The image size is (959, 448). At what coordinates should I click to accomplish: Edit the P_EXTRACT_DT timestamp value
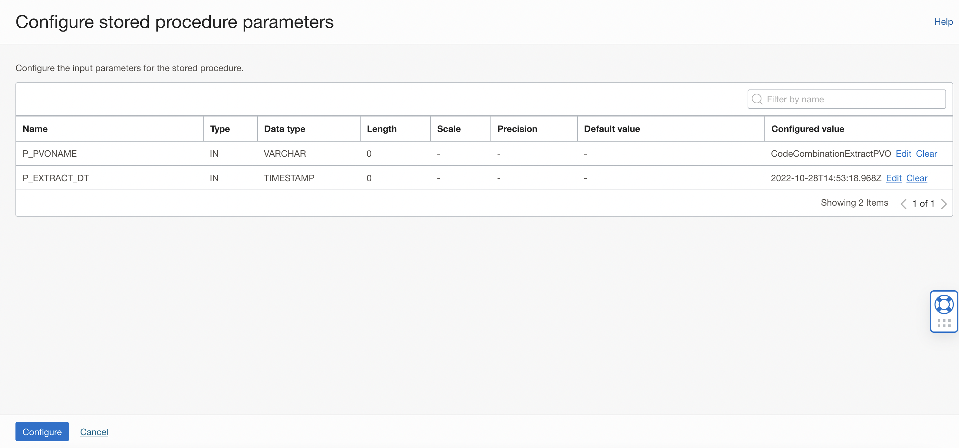894,178
